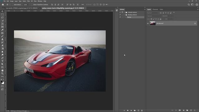
Task: Open the Edit Toolbar three-dots button
Action: click(x=2, y=77)
